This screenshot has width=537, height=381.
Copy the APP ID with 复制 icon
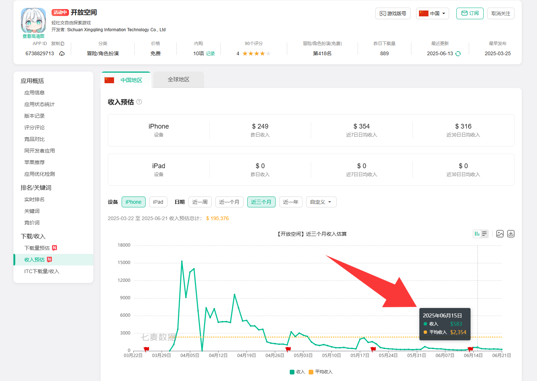(58, 44)
